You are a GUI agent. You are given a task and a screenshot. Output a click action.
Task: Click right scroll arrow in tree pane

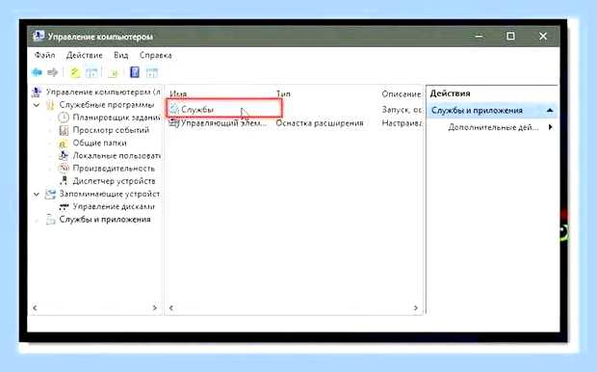[x=155, y=308]
